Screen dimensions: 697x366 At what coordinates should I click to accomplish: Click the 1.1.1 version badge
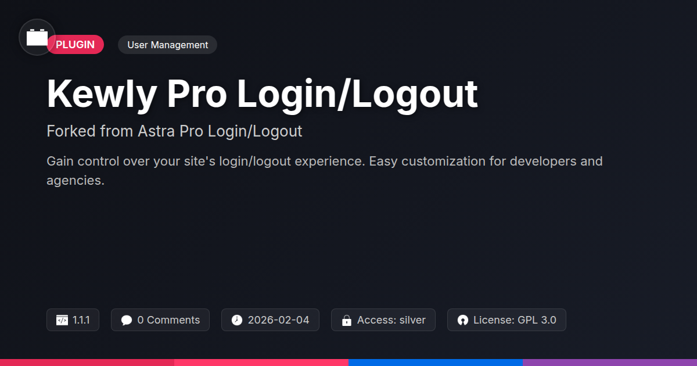[73, 320]
